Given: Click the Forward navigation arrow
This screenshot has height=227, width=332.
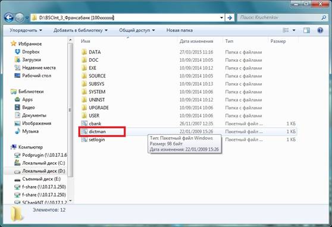Looking at the screenshot, I should click(x=19, y=18).
